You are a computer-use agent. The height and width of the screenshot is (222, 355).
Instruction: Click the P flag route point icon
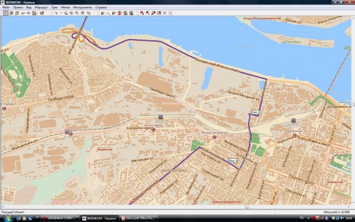coord(114,13)
